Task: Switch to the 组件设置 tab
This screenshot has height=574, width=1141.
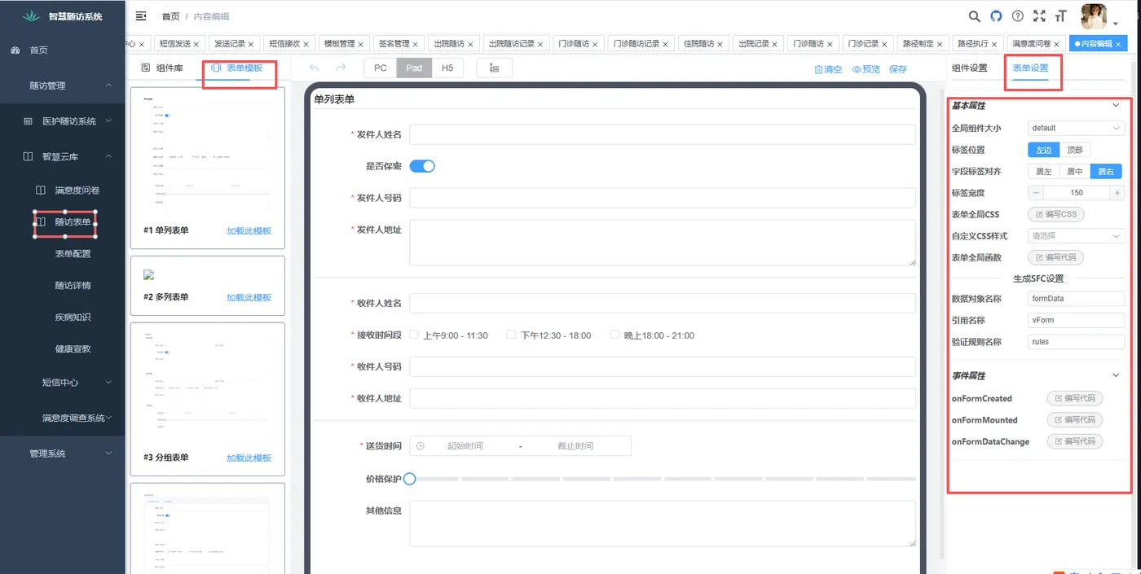Action: tap(970, 68)
